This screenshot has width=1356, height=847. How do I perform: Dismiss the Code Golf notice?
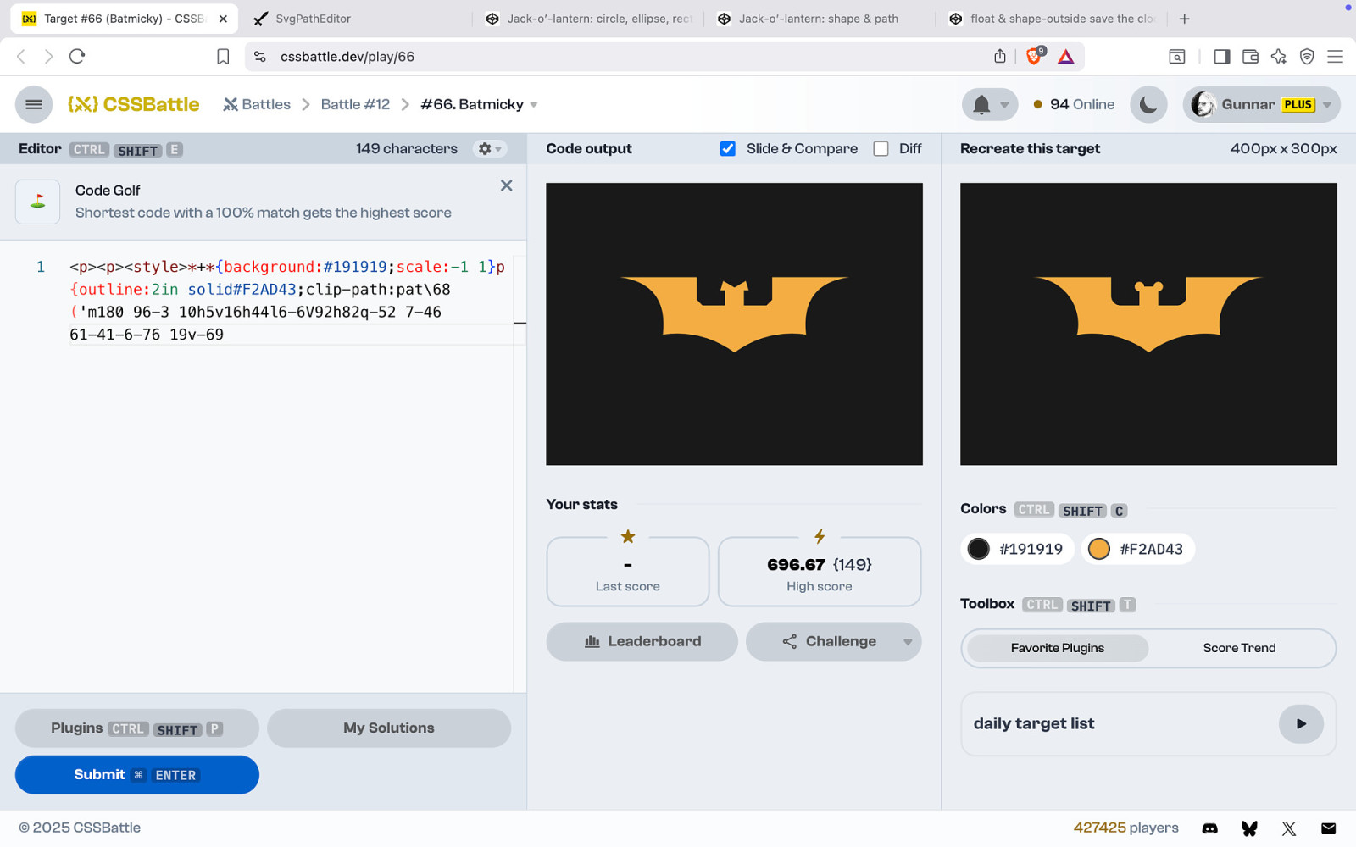(506, 185)
